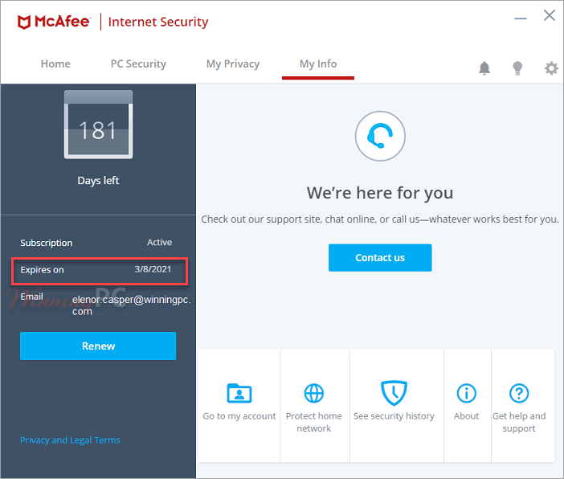Open the notifications bell icon
Image resolution: width=564 pixels, height=479 pixels.
[484, 68]
